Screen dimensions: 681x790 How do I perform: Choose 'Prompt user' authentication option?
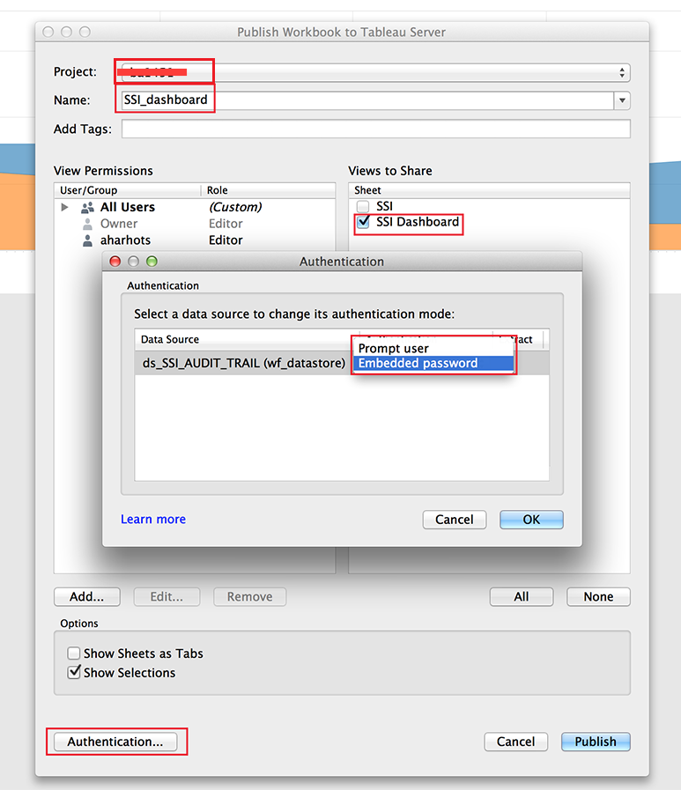(x=433, y=349)
